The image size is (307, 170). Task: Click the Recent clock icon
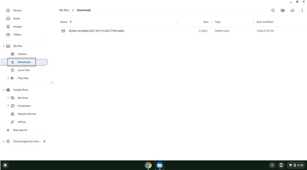click(8, 11)
